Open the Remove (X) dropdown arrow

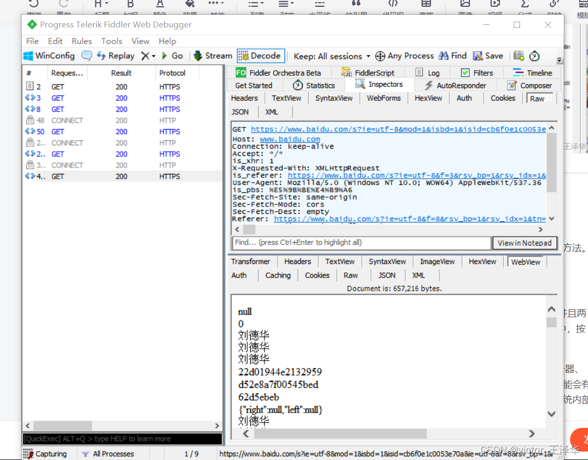coord(154,56)
